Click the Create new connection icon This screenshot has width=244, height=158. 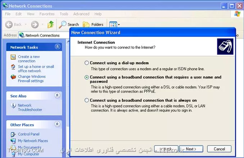pos(13,57)
